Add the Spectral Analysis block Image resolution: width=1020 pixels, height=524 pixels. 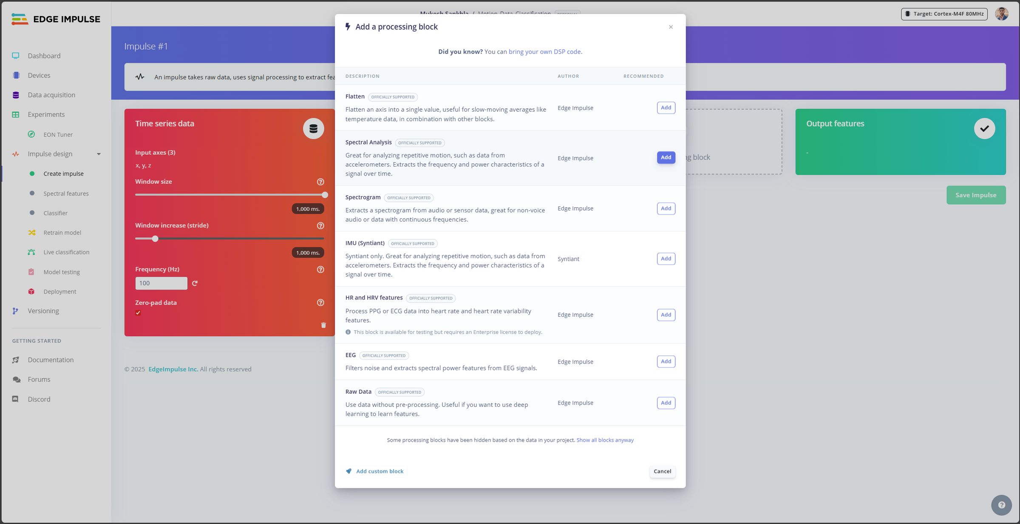(666, 158)
